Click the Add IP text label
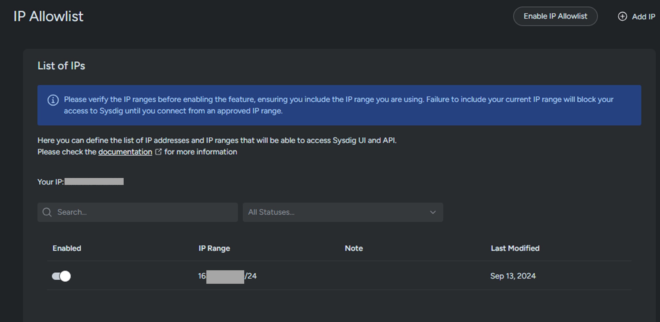Image resolution: width=660 pixels, height=322 pixels. 643,17
